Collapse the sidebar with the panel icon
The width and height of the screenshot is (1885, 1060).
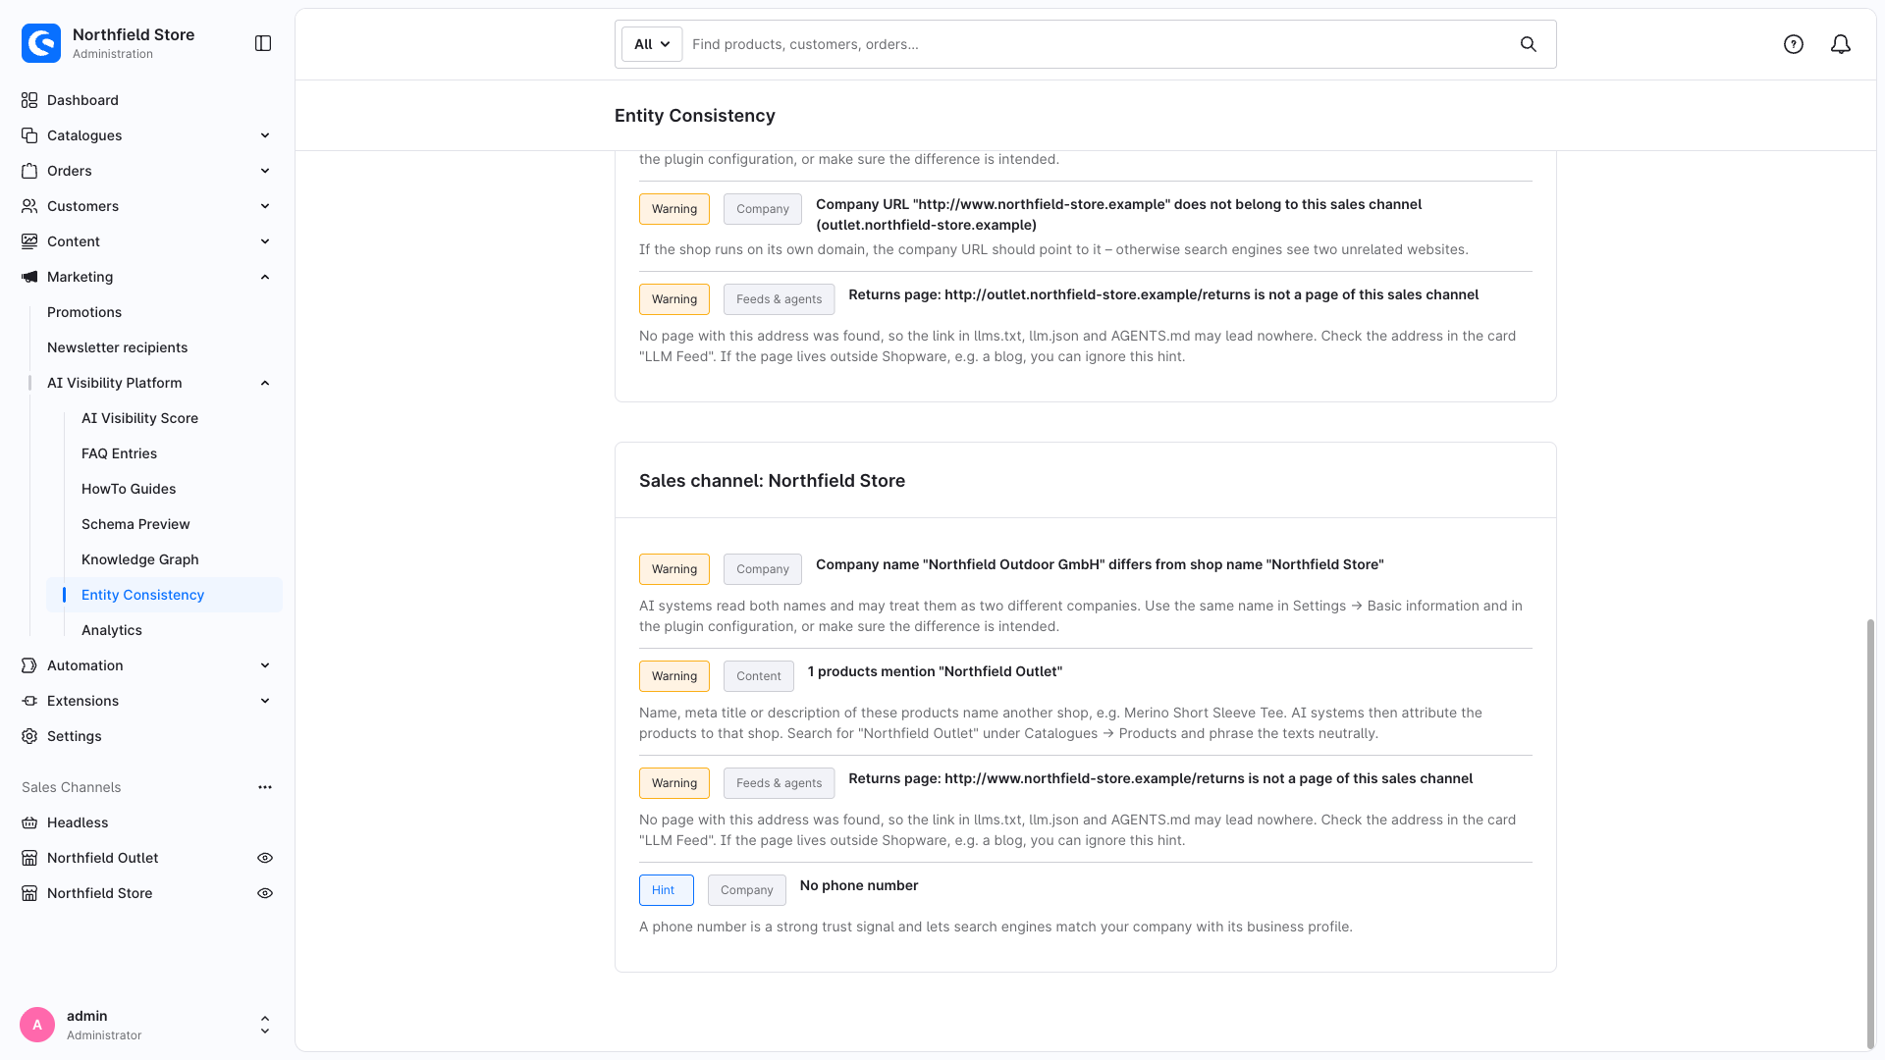coord(263,43)
